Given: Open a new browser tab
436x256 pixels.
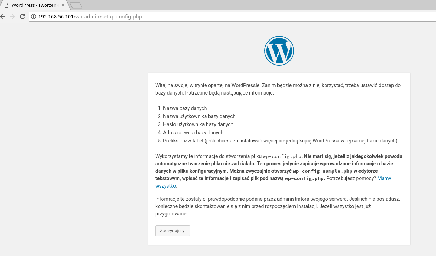Looking at the screenshot, I should coord(76,5).
